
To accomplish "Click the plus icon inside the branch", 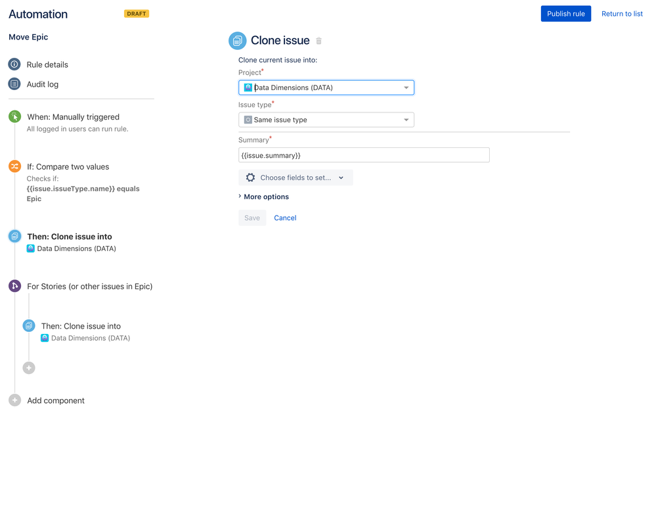I will tap(29, 368).
